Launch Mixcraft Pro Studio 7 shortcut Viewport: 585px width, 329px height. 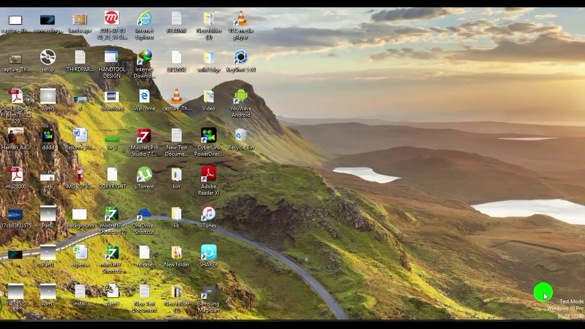(x=144, y=143)
